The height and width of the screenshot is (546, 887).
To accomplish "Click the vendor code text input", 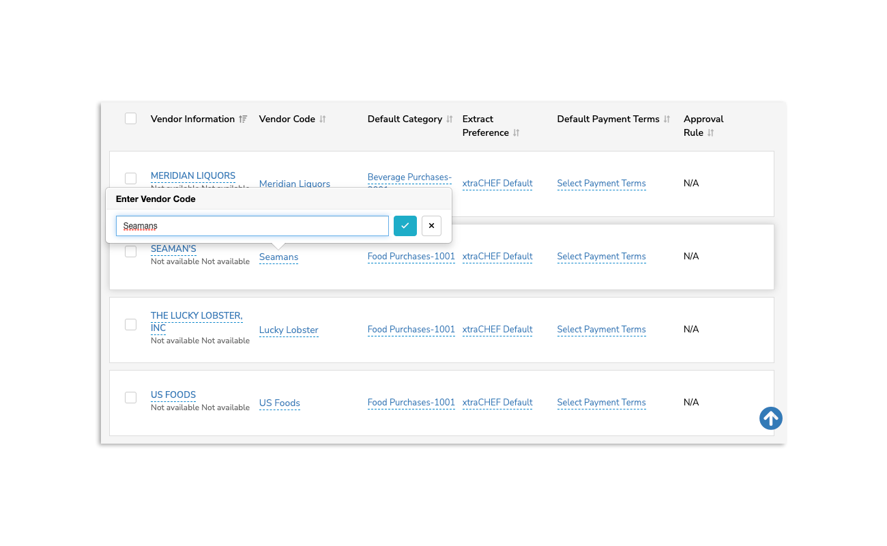I will [252, 225].
